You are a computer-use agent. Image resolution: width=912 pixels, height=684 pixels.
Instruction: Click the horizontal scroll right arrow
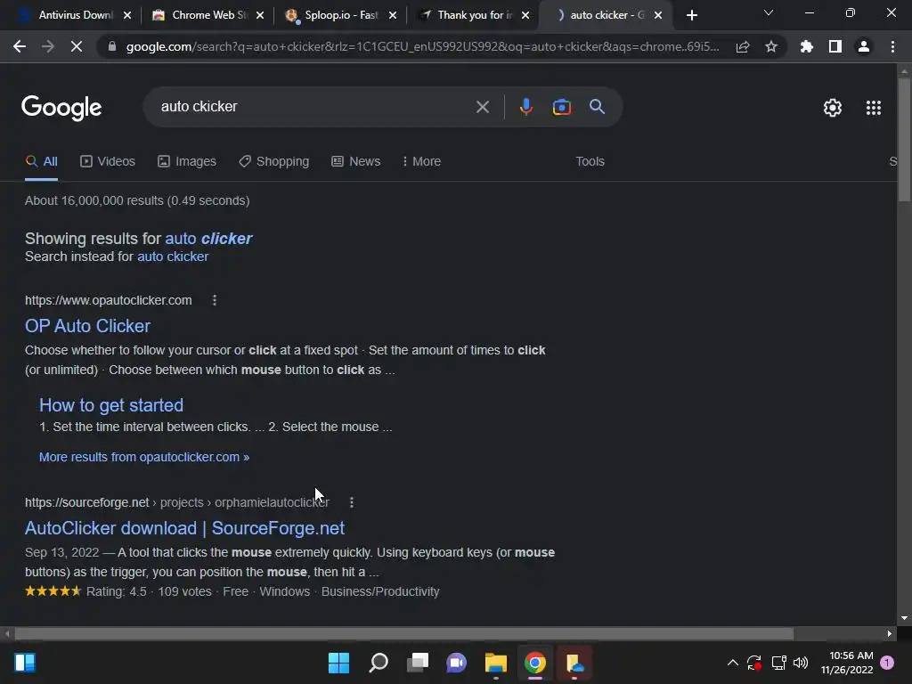(890, 633)
